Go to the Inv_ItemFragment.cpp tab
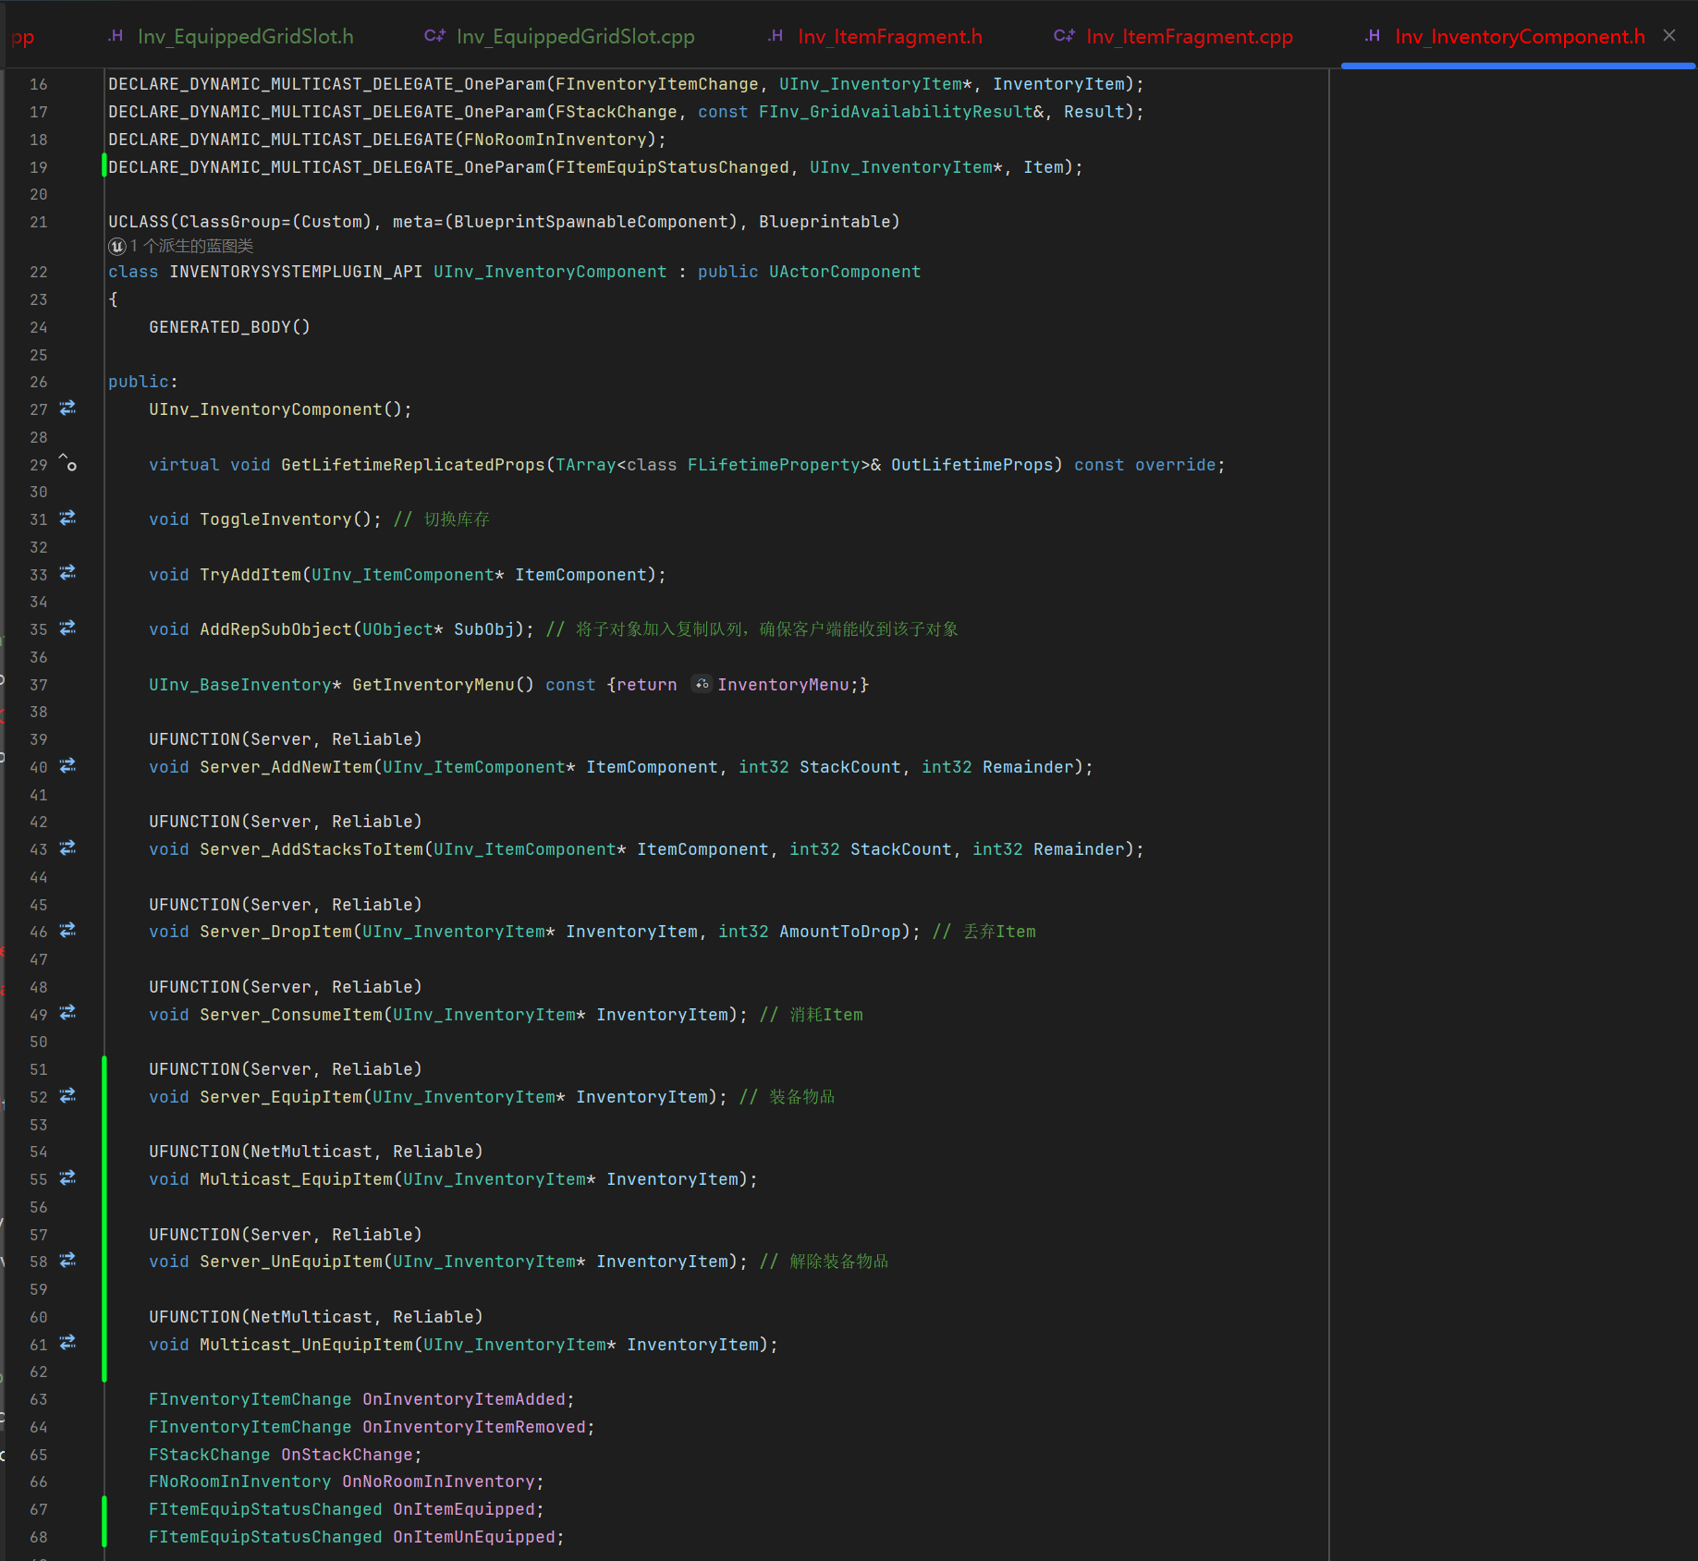The height and width of the screenshot is (1561, 1698). 1174,36
